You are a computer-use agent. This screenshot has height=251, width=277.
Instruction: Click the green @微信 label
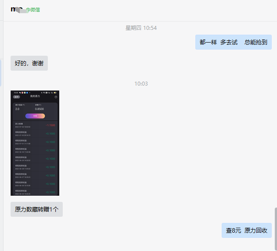pyautogui.click(x=32, y=10)
